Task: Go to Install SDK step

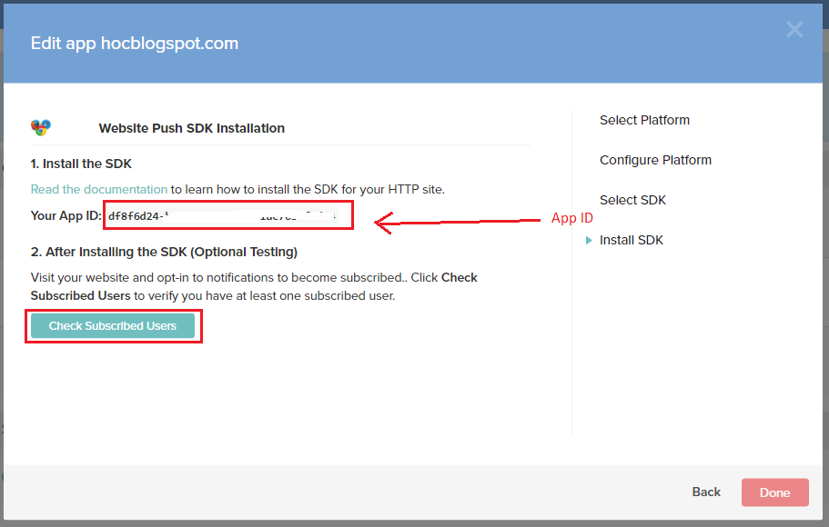Action: [632, 240]
